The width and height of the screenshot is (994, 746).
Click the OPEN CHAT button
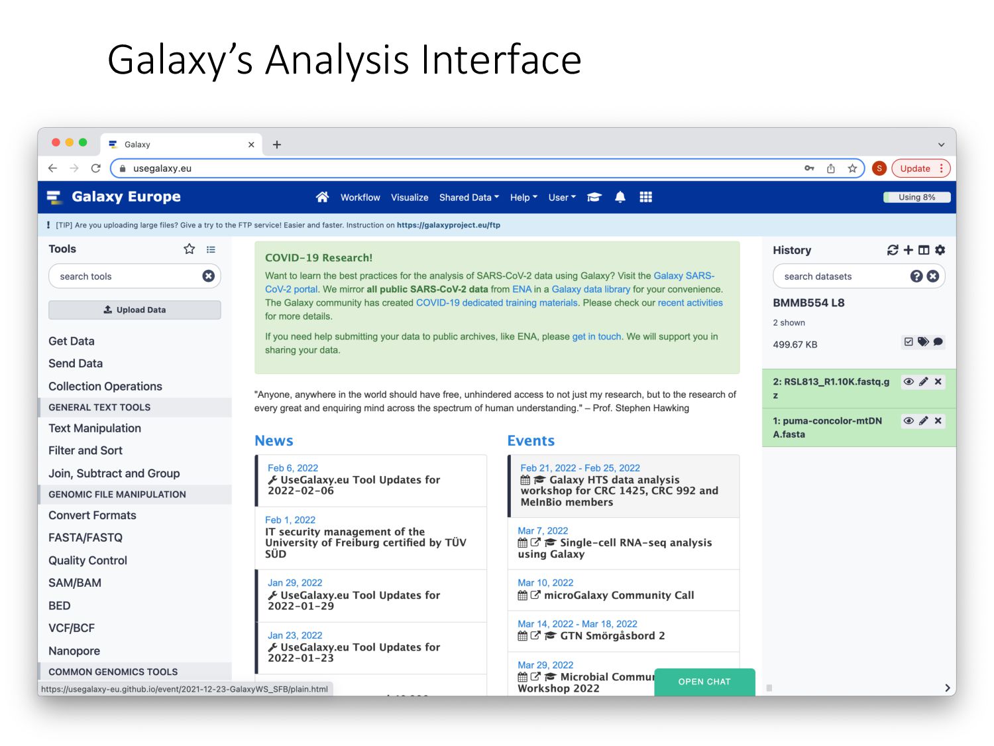(704, 682)
